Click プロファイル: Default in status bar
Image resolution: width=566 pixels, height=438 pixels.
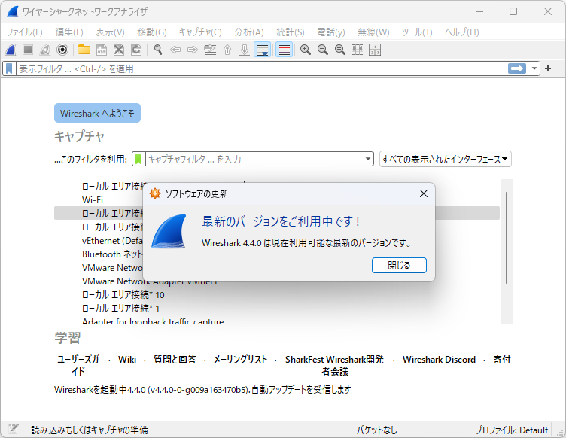click(x=511, y=430)
